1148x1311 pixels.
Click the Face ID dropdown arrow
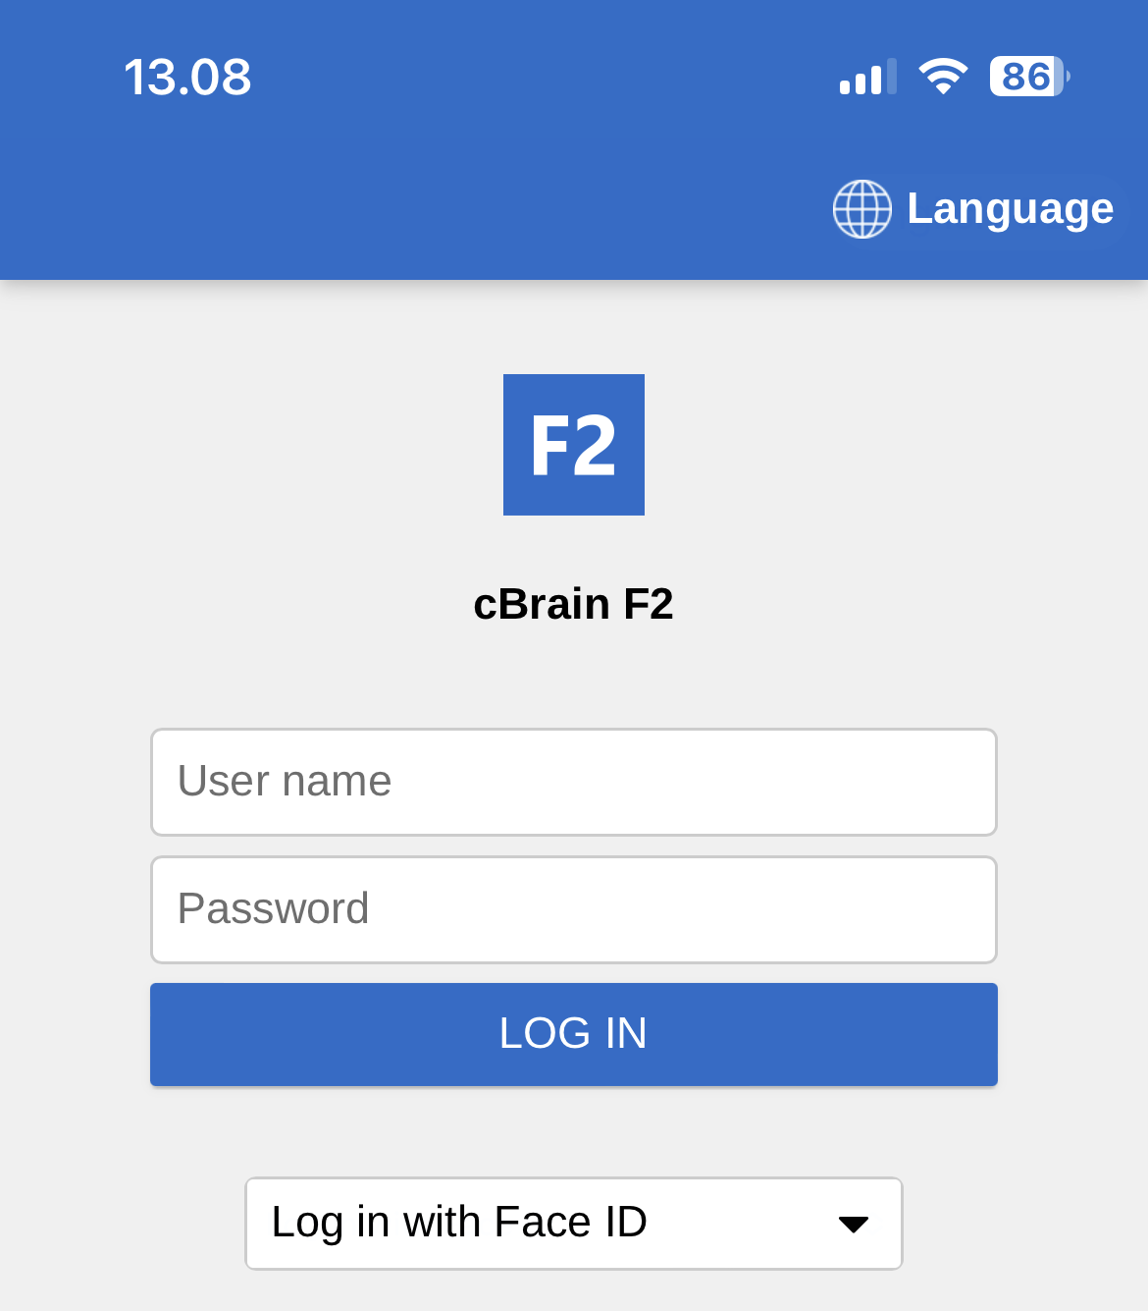click(x=854, y=1225)
